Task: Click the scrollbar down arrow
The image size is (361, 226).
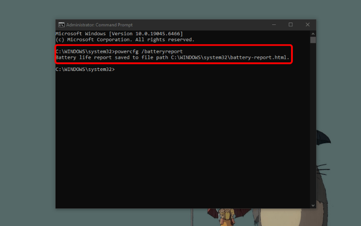Action: (x=313, y=205)
